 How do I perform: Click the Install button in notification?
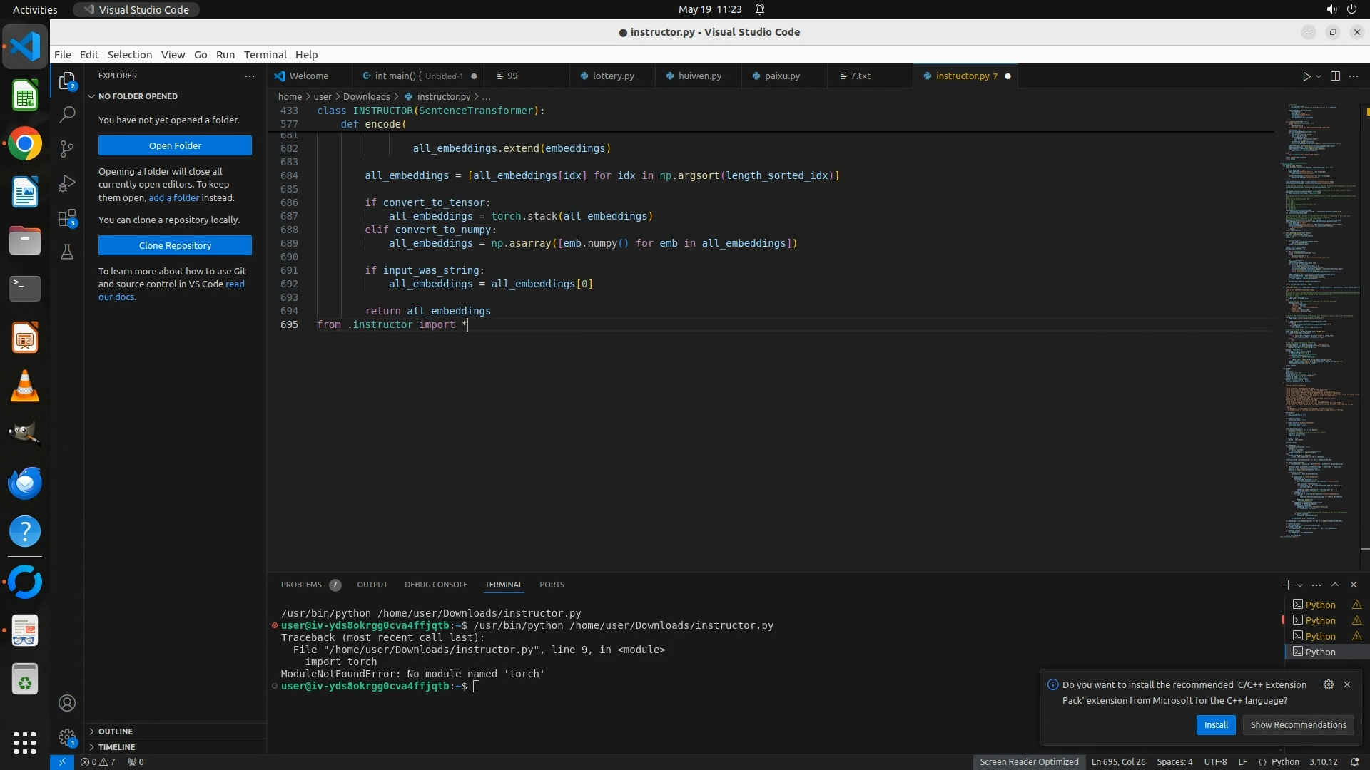[x=1216, y=724]
